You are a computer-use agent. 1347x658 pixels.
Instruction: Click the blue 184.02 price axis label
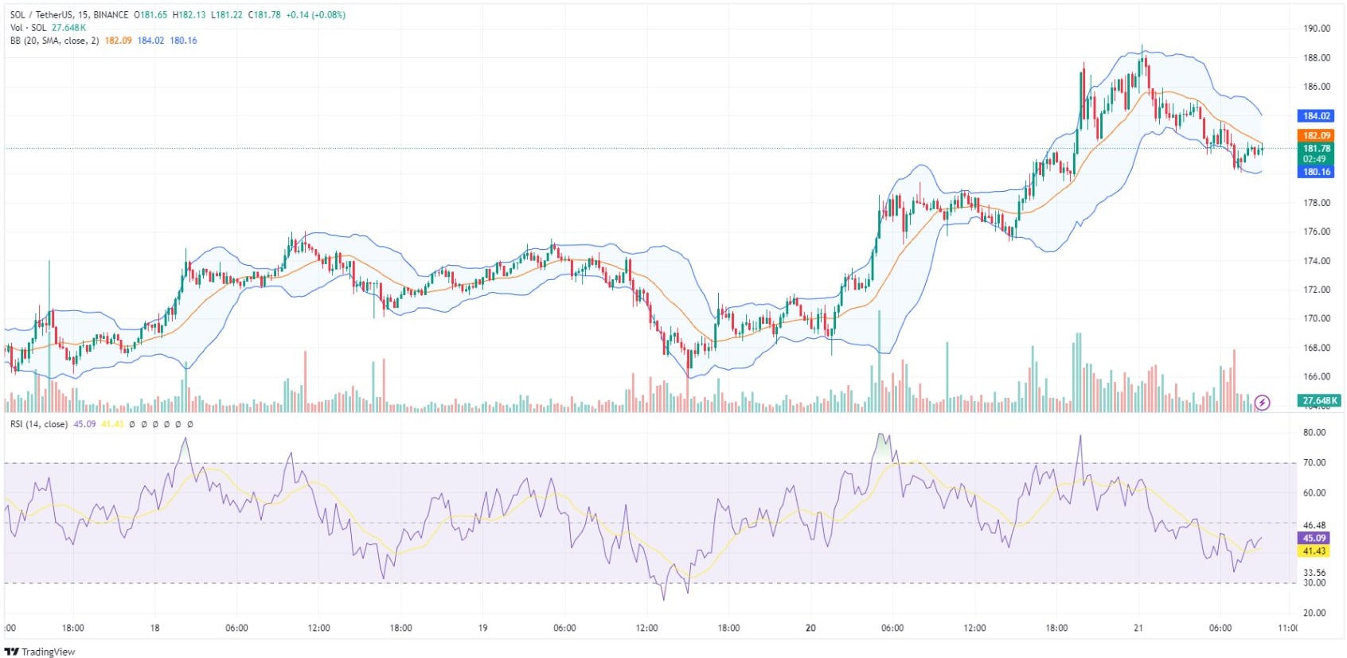pos(1317,116)
